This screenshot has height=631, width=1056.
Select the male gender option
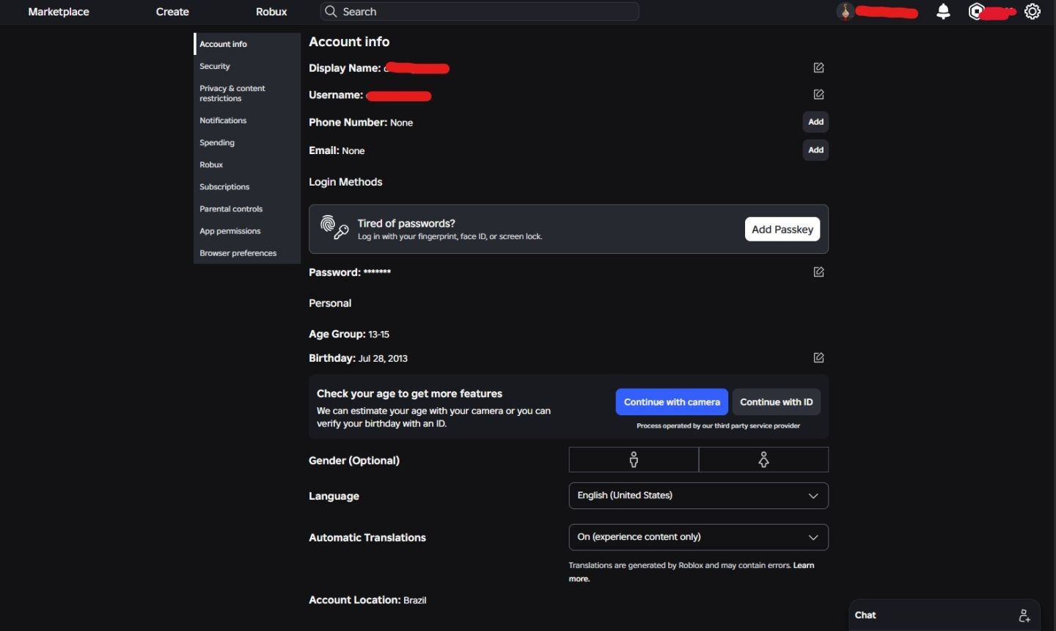point(634,460)
